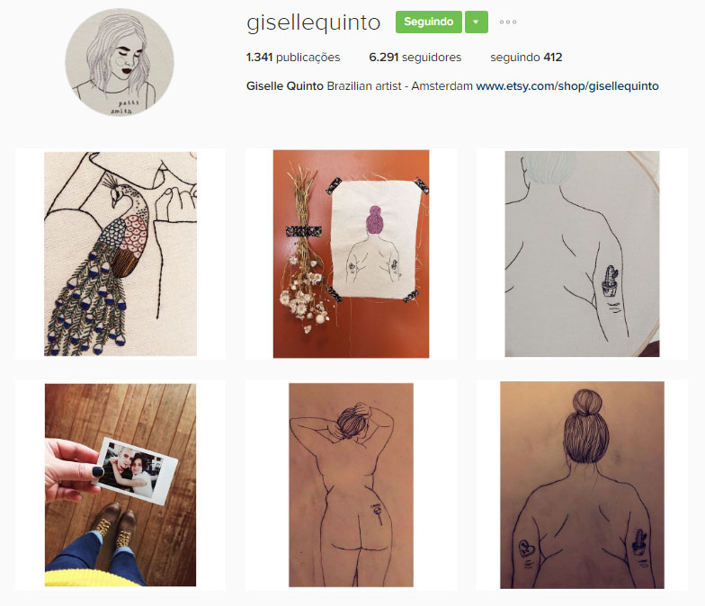Click the Giselle Quinto bio name

[x=284, y=86]
